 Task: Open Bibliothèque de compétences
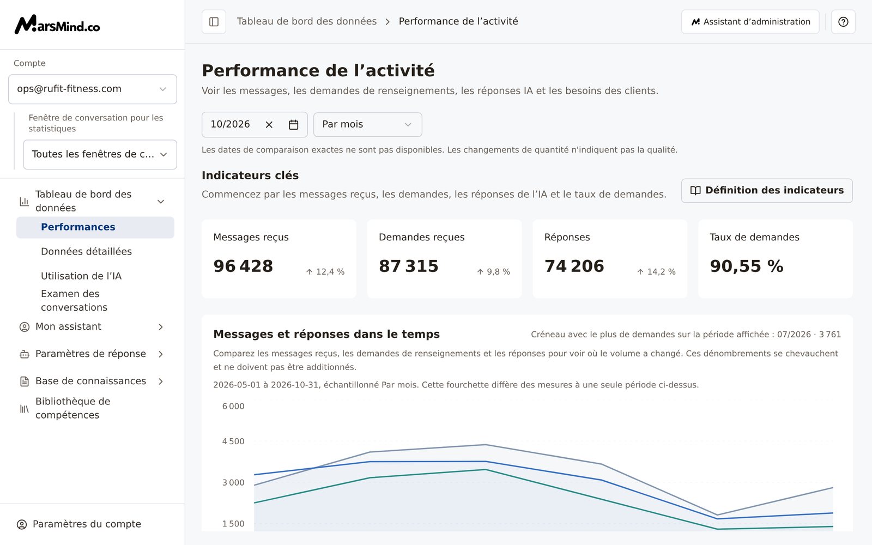click(x=72, y=408)
